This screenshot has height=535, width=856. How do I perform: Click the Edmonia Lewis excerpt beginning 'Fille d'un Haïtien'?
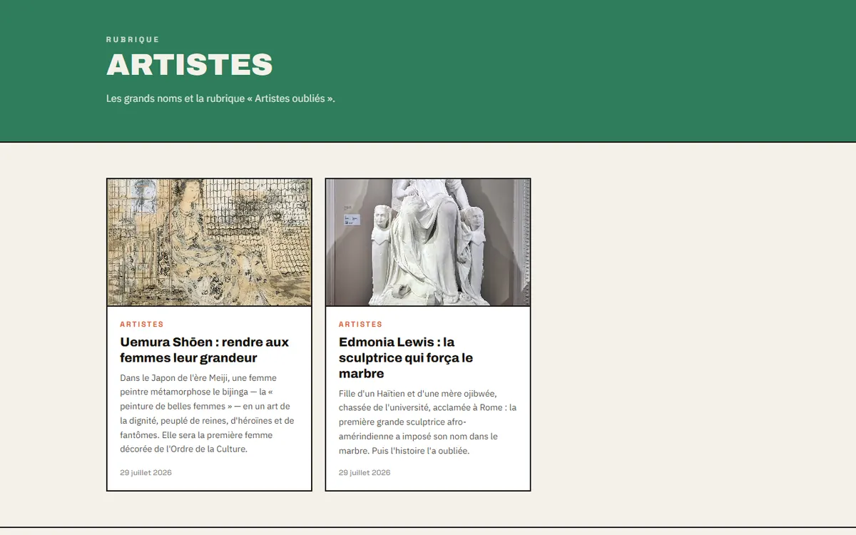[x=427, y=422]
